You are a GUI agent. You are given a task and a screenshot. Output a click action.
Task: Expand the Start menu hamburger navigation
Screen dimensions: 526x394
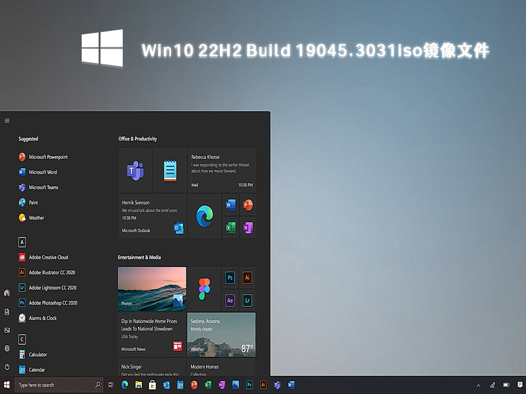coord(7,121)
